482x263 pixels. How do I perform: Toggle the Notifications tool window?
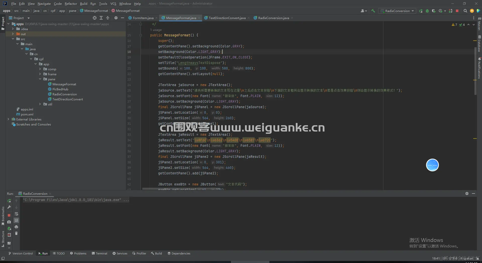pyautogui.click(x=479, y=68)
